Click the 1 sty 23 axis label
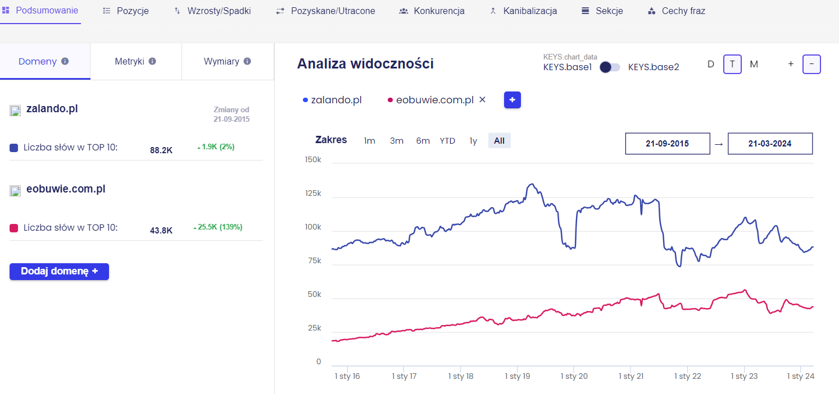 coord(744,376)
